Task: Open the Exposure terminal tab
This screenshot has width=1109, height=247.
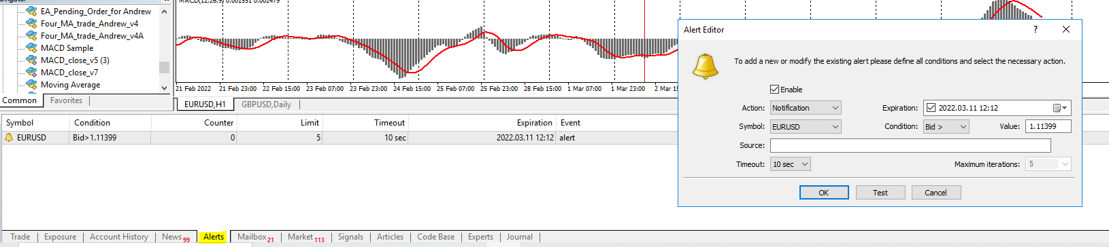Action: tap(61, 237)
